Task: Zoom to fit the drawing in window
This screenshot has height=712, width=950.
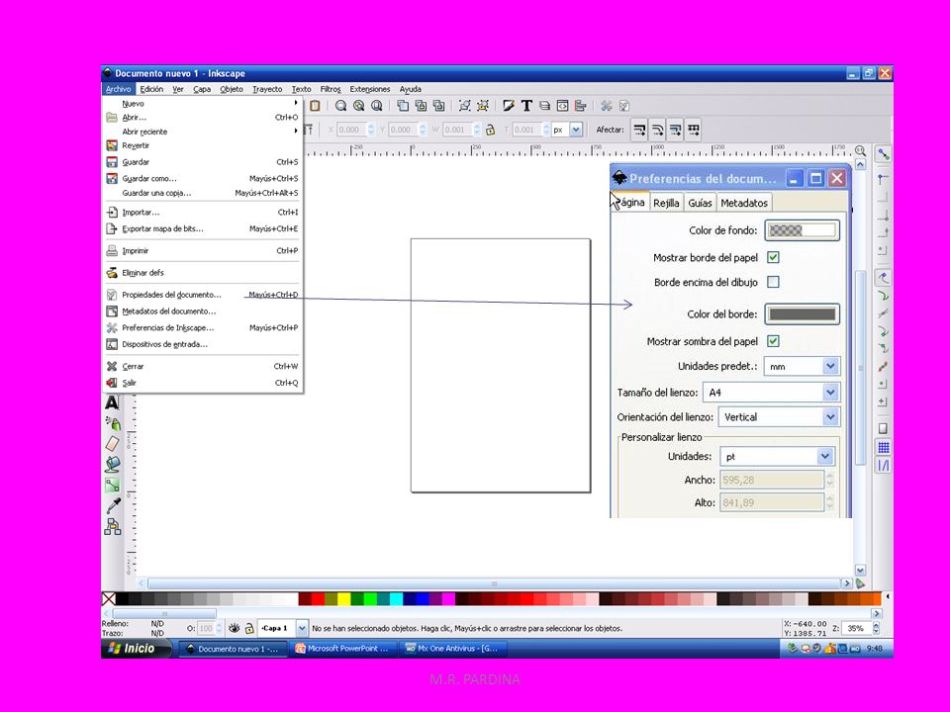Action: point(359,106)
